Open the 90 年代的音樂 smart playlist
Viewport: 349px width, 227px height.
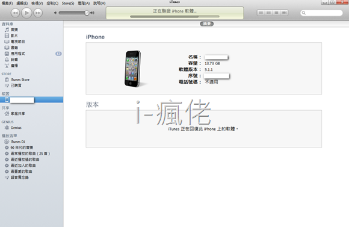(22, 148)
